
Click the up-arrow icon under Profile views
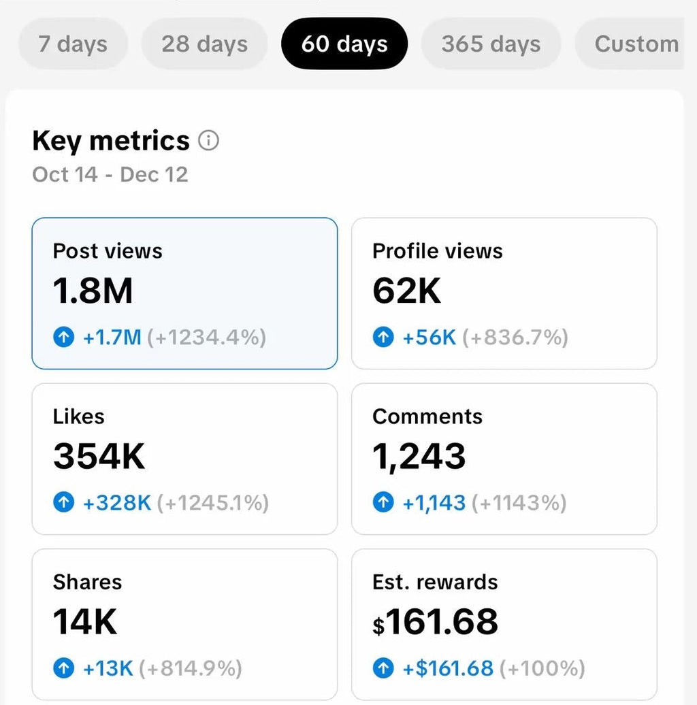click(x=383, y=338)
